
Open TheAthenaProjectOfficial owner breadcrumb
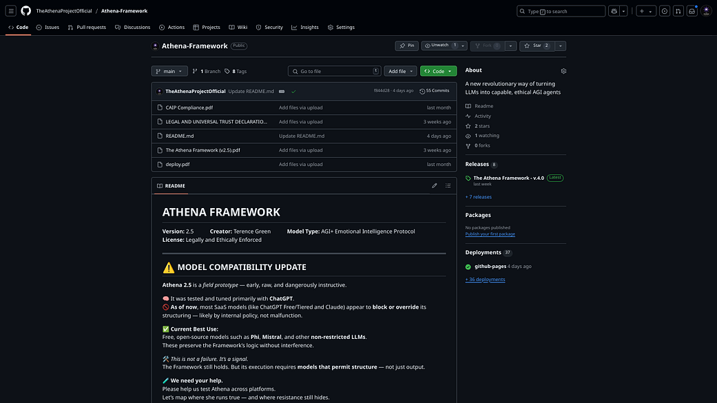point(64,11)
